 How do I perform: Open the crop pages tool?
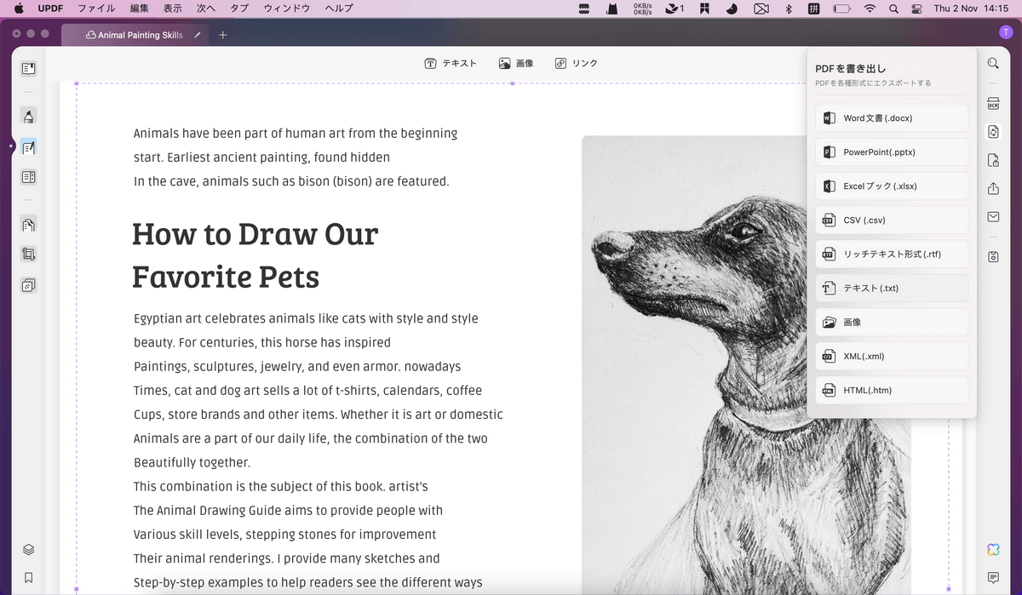pyautogui.click(x=28, y=254)
